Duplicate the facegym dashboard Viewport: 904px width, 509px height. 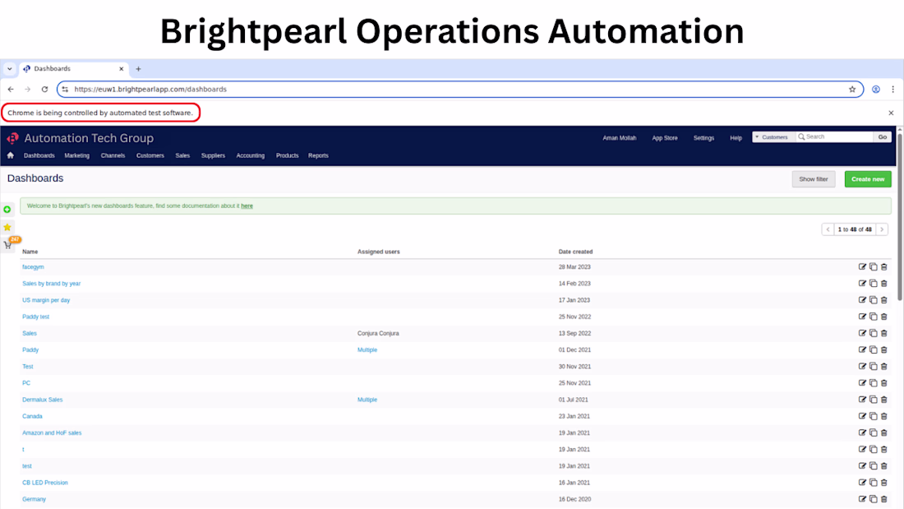pos(874,266)
